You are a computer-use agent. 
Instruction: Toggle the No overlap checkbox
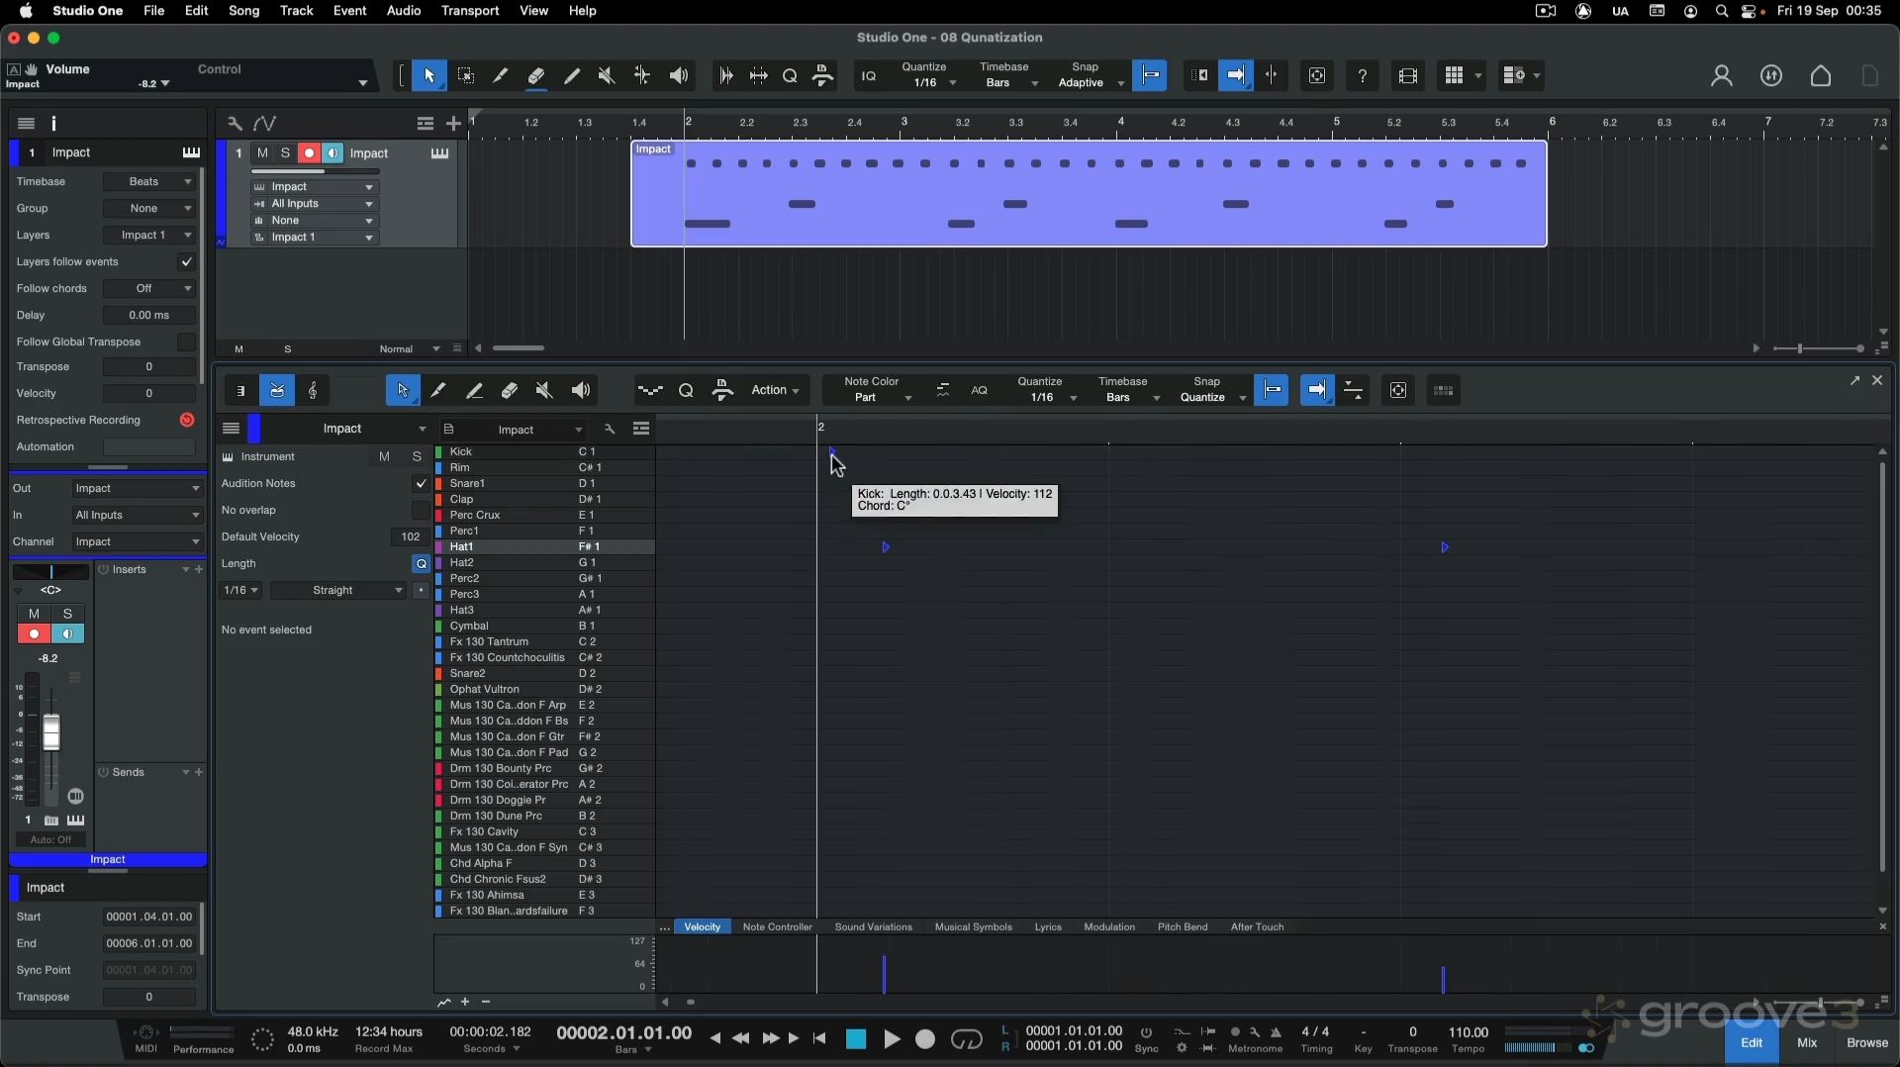pos(421,511)
